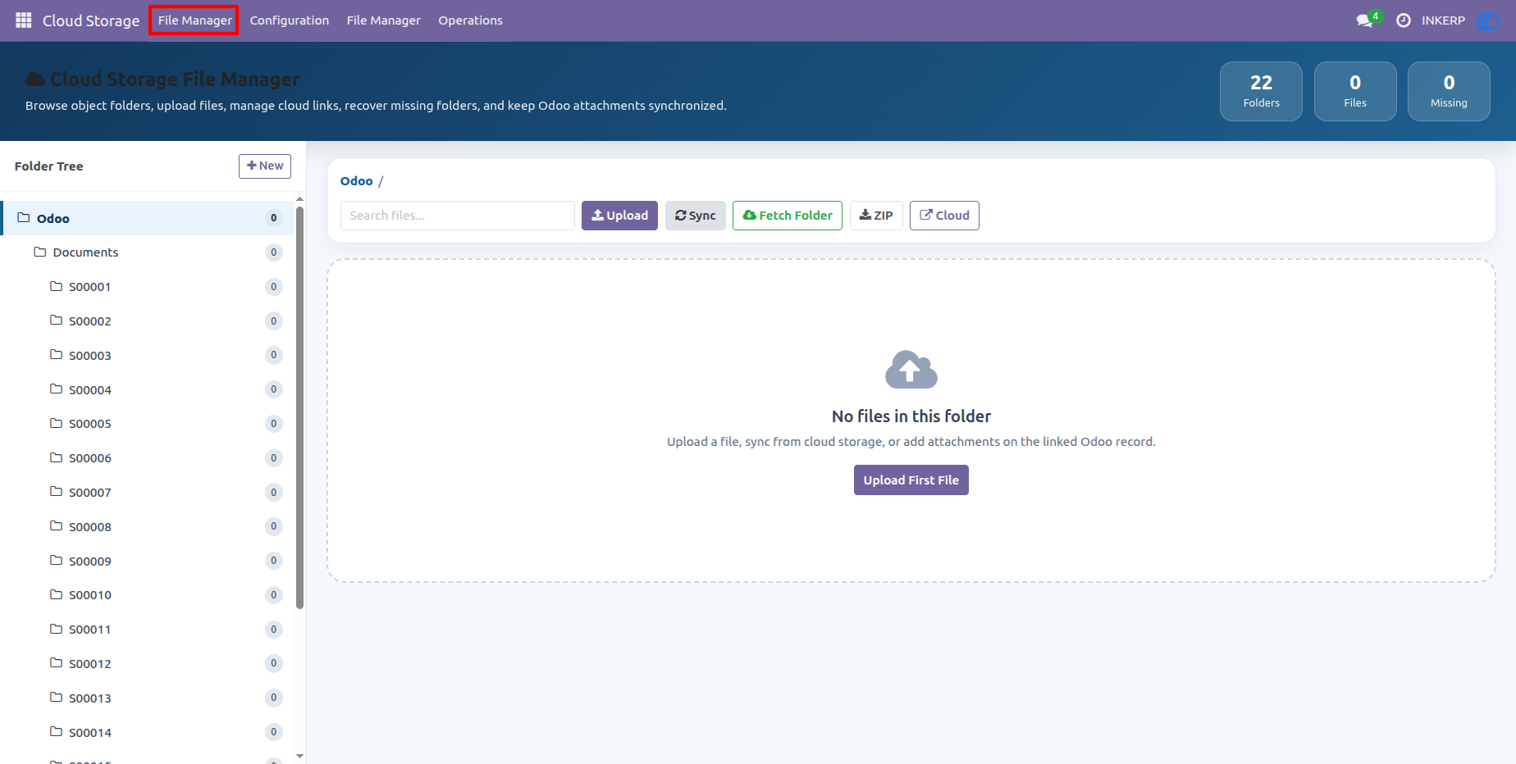
Task: Click the 0 count badge on Odoo row
Action: point(274,218)
